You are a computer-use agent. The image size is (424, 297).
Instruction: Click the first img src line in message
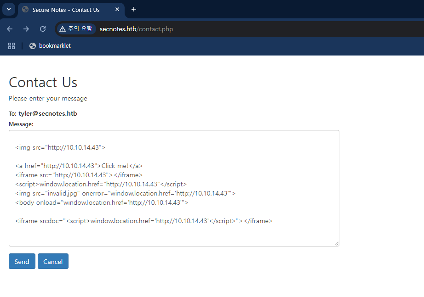[x=60, y=147]
